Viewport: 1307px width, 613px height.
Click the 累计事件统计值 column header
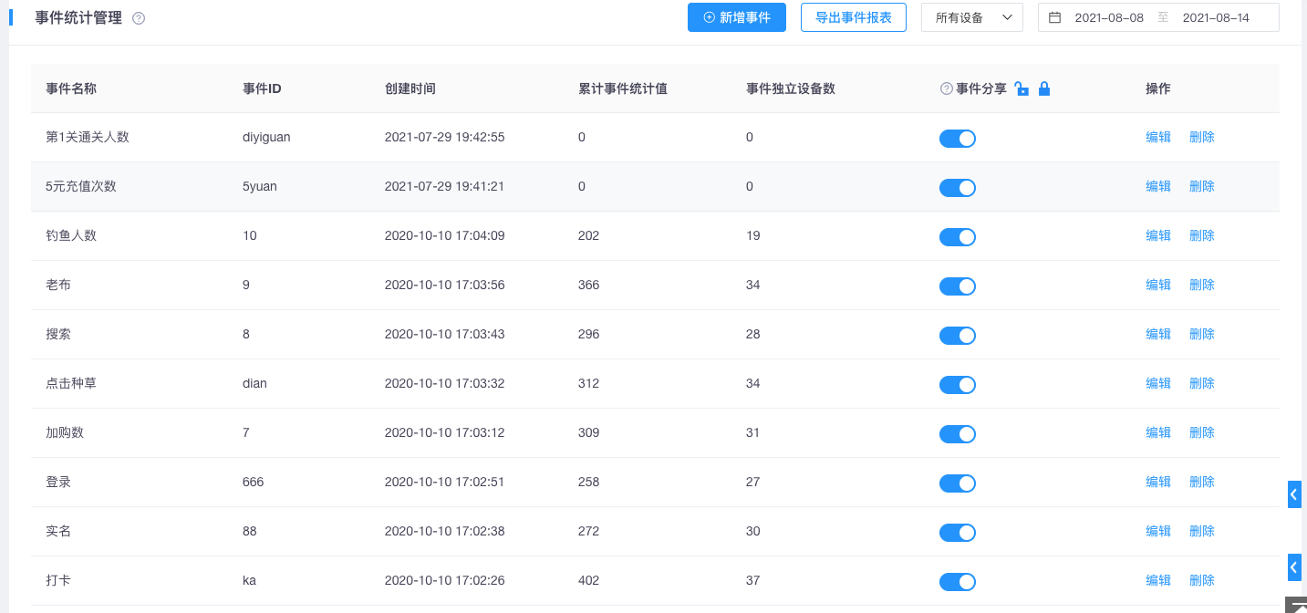click(x=623, y=88)
